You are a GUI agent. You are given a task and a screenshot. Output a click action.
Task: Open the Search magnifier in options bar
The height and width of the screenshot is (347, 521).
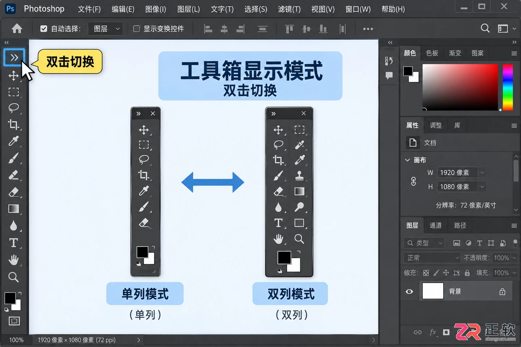[x=485, y=28]
